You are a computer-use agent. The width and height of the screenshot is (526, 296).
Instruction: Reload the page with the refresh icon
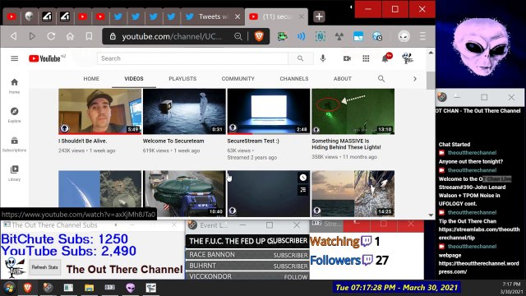tap(51, 36)
